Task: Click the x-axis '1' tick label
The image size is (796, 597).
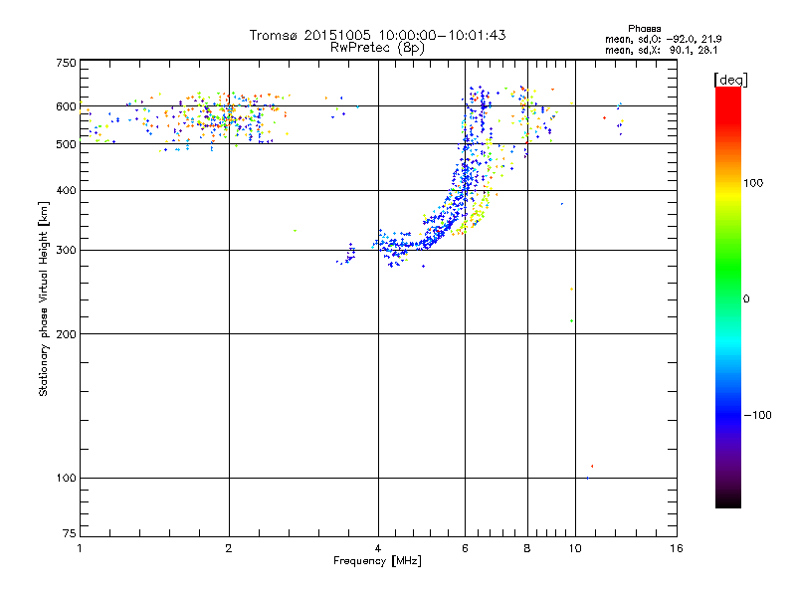Action: (x=80, y=548)
